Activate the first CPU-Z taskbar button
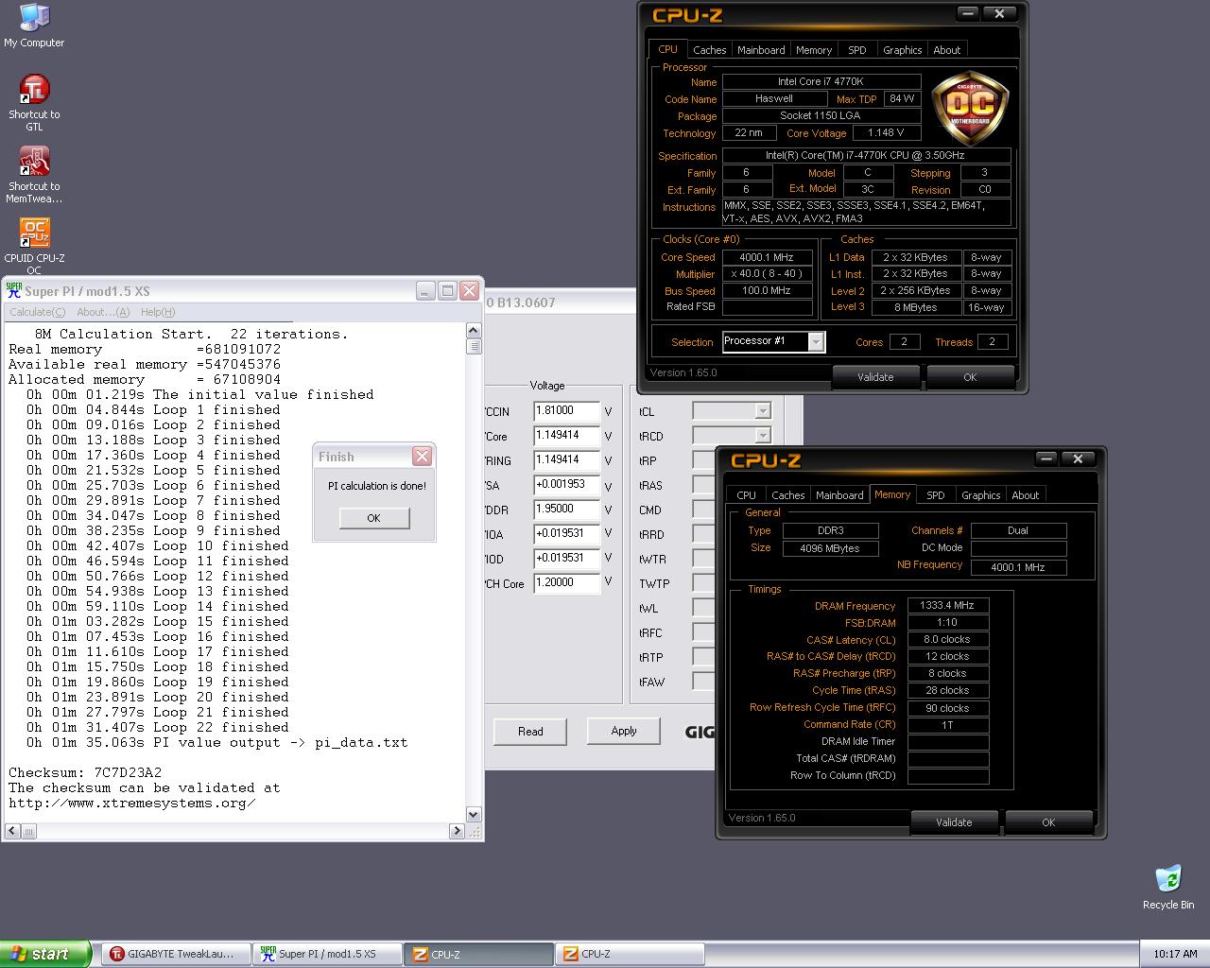The image size is (1210, 968). tap(478, 954)
